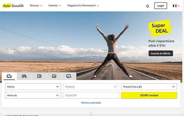
Task: Click Guarda le offerte button
Action: [x=161, y=53]
